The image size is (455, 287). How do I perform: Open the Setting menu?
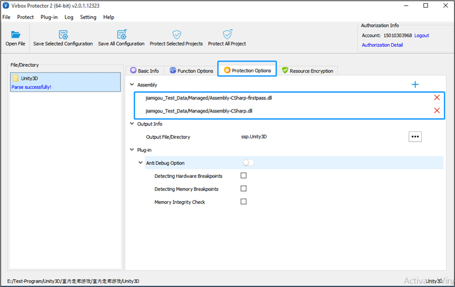(x=88, y=17)
